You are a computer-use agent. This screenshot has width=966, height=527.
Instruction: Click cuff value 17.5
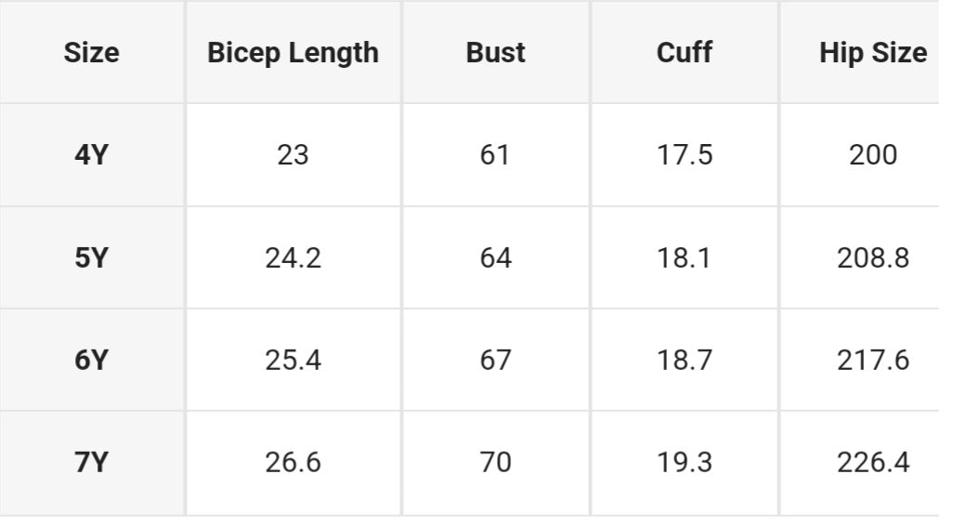[684, 154]
